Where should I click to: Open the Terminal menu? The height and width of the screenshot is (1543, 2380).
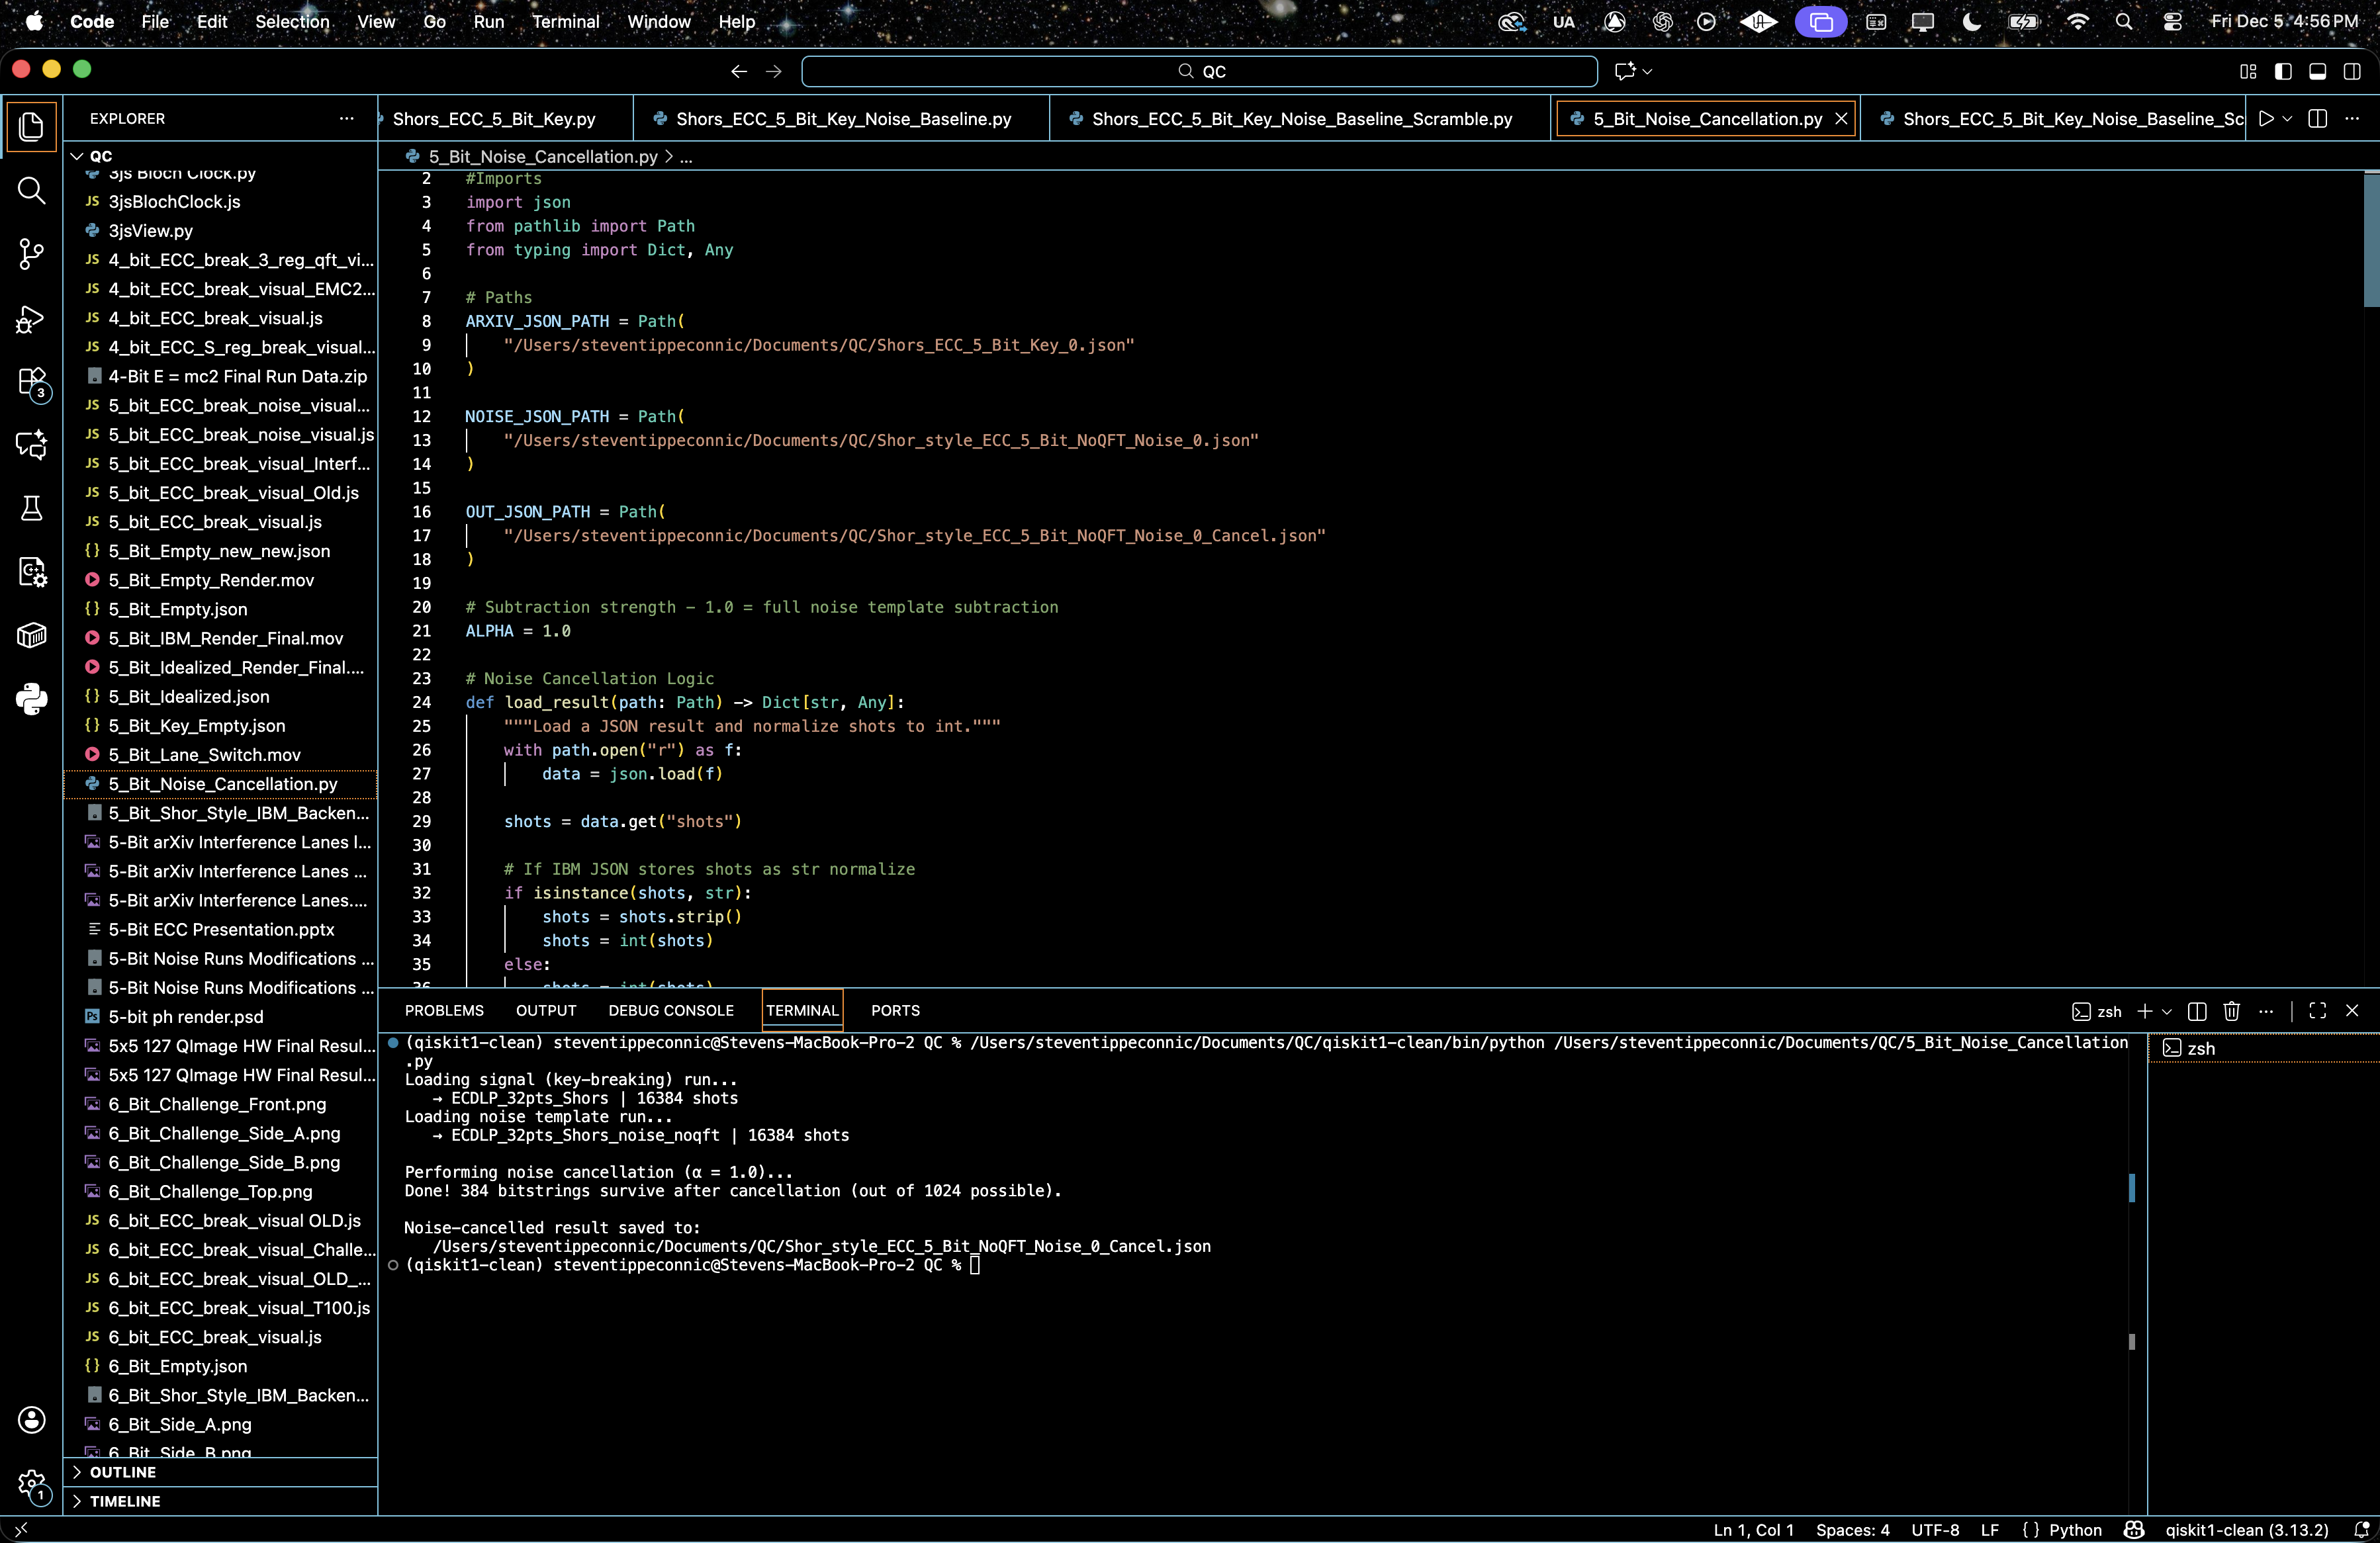pos(565,21)
